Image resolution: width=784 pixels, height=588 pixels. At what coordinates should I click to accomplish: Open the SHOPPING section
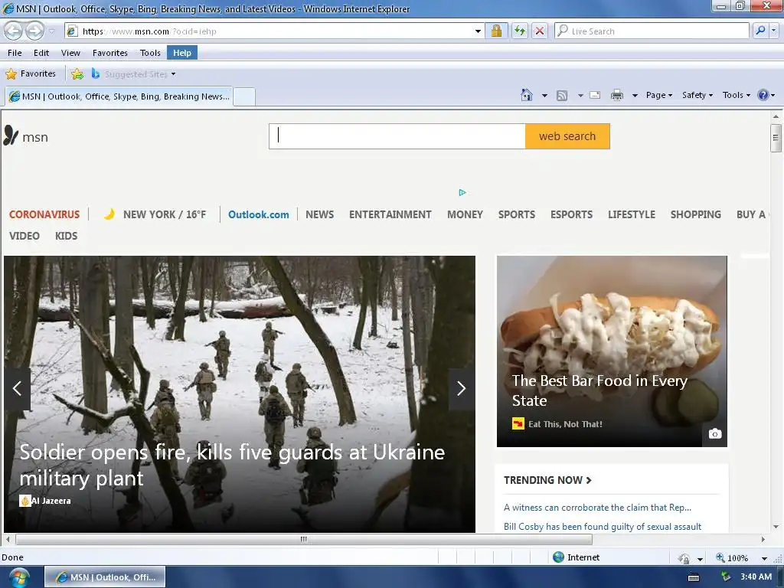point(695,214)
